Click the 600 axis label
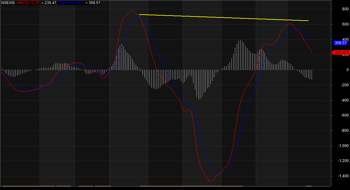The image size is (350, 190). [345, 24]
